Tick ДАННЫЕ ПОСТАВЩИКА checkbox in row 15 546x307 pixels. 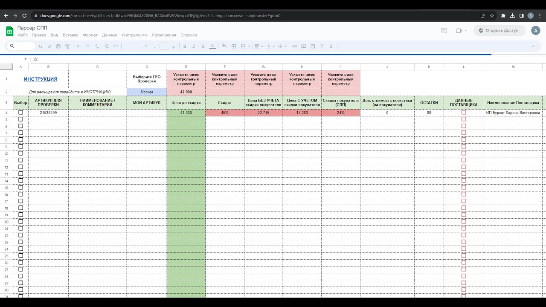464,188
